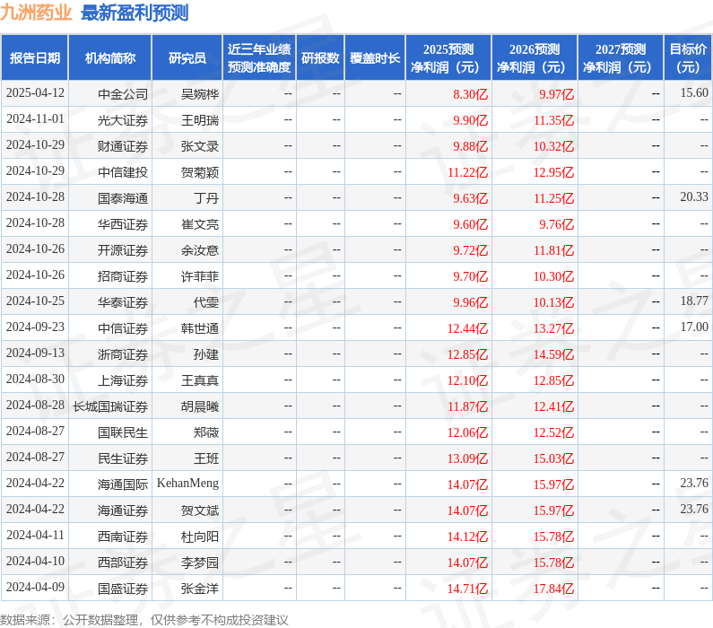The height and width of the screenshot is (628, 713).
Task: Click 9.76亿 forecast value
Action: click(557, 224)
